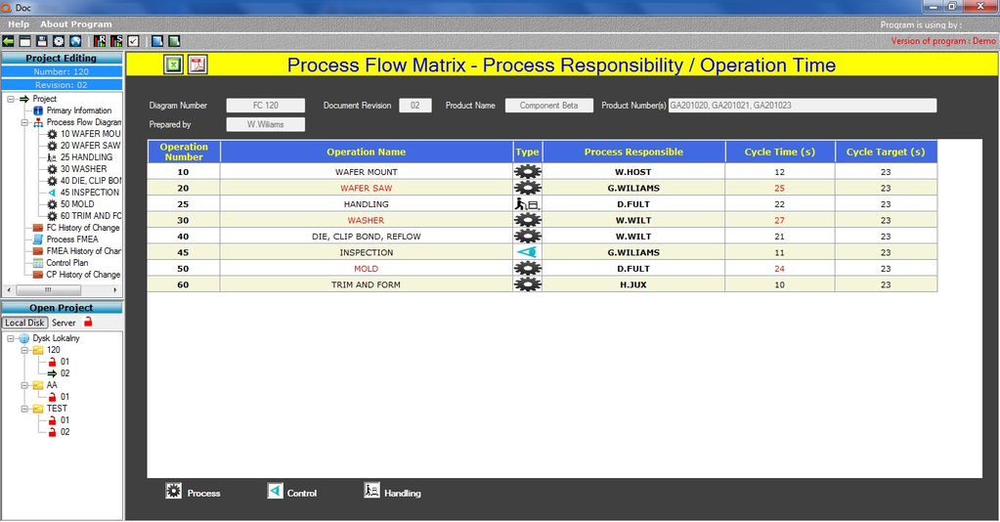
Task: Select 10 WAFER MOUNT in the tree
Action: [90, 134]
